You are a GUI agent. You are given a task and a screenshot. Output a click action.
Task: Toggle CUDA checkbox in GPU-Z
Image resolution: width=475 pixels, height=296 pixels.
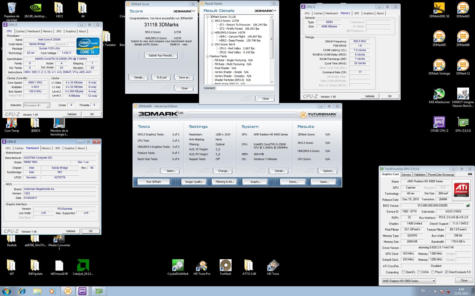[419, 272]
